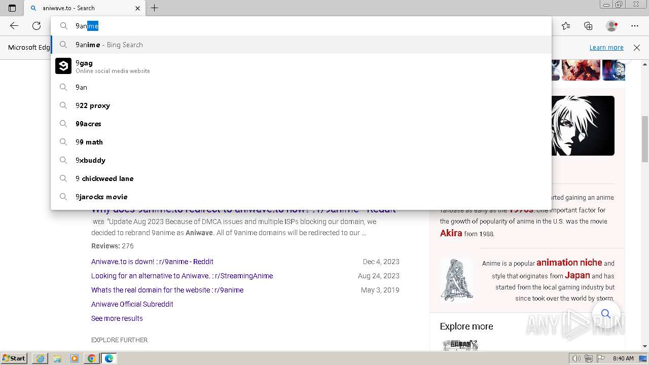Select the '9an' search suggestion
Image resolution: width=649 pixels, height=365 pixels.
(301, 87)
